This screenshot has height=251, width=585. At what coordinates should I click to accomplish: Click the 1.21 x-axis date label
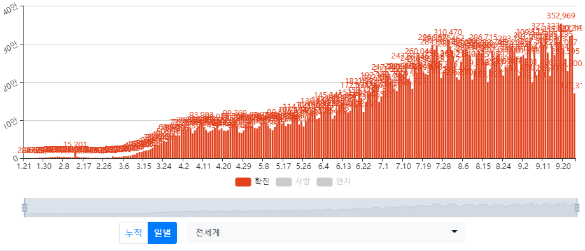coord(24,166)
